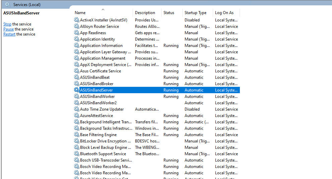Select the Asus Certificate Service name
Image resolution: width=332 pixels, height=179 pixels.
[x=101, y=71]
